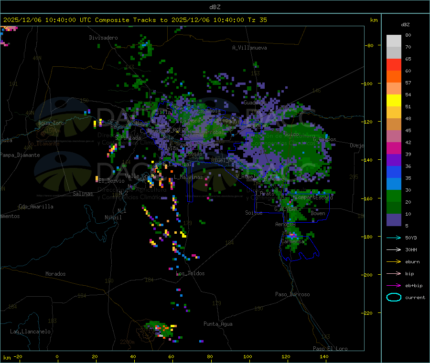430x363 pixels.
Task: Click the cyan 'current' oval legend icon
Action: [394, 297]
